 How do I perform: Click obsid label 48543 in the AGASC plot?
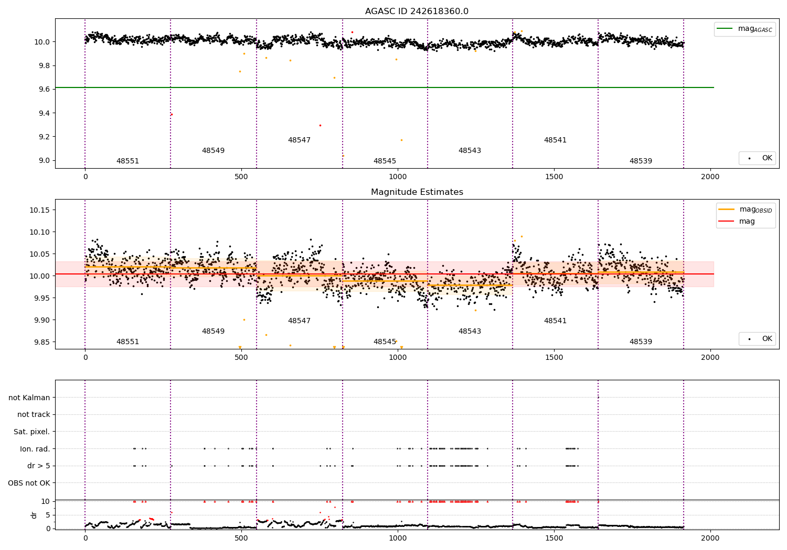pyautogui.click(x=470, y=151)
